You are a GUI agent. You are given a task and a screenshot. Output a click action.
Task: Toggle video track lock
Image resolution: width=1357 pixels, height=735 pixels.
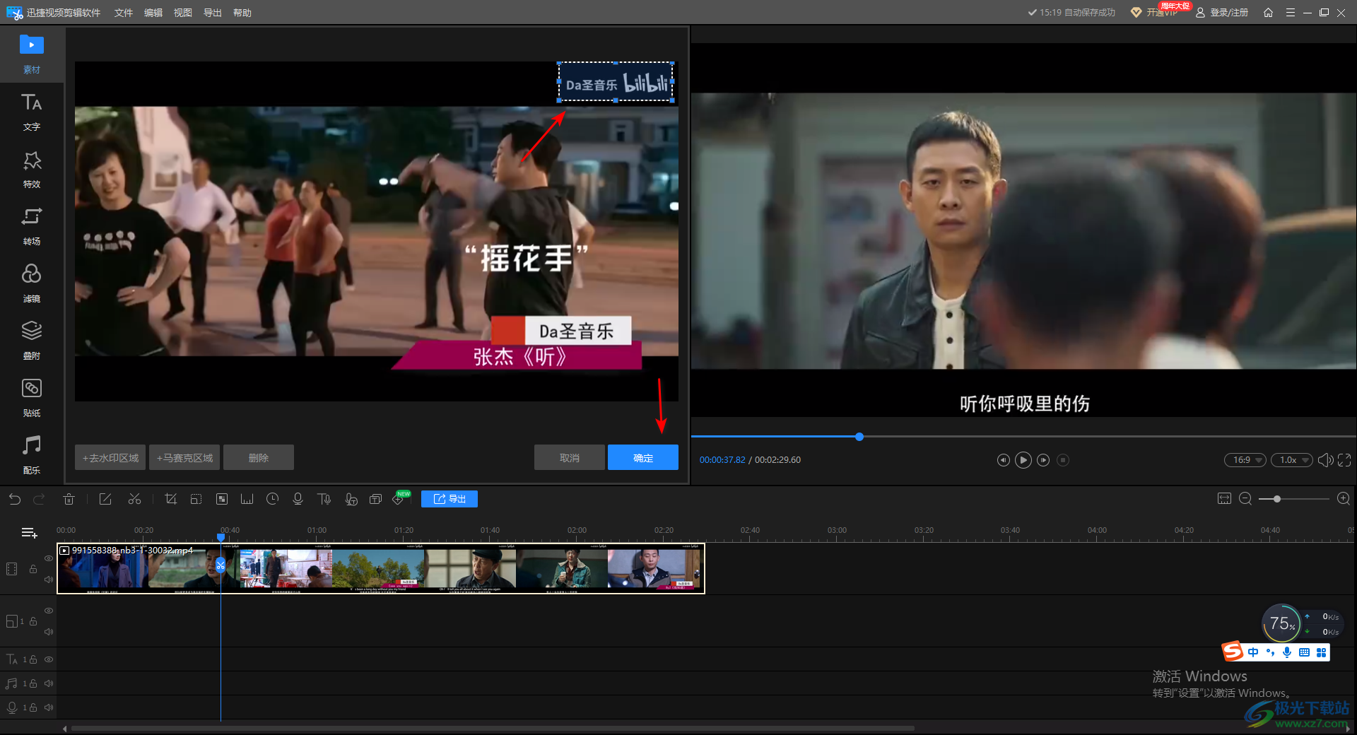coord(33,569)
